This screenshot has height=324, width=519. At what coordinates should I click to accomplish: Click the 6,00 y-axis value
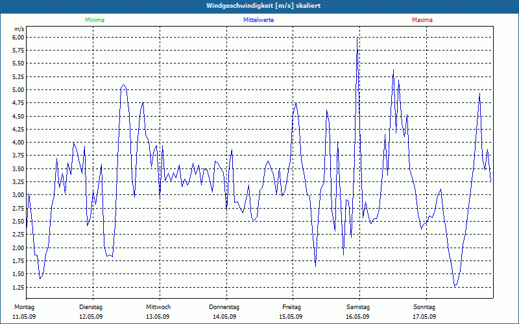(x=18, y=38)
